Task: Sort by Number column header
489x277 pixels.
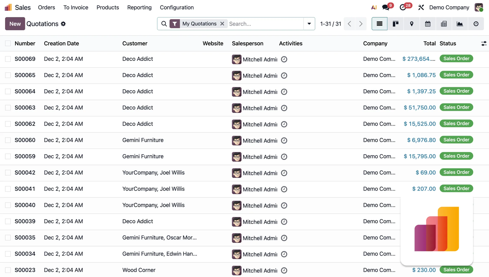Action: point(25,43)
